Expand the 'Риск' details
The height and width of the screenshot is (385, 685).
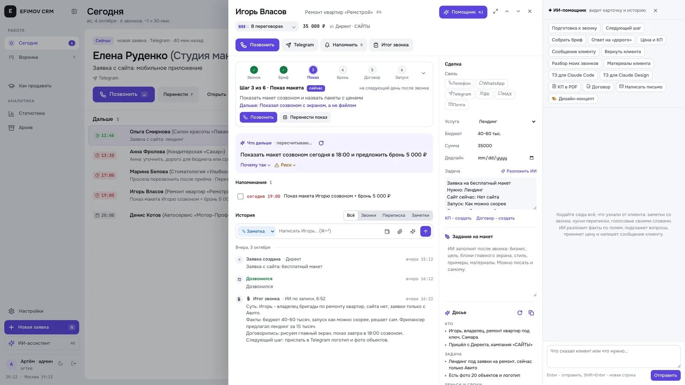pos(285,165)
